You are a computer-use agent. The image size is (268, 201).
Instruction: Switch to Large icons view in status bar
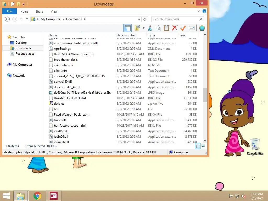coord(203,146)
